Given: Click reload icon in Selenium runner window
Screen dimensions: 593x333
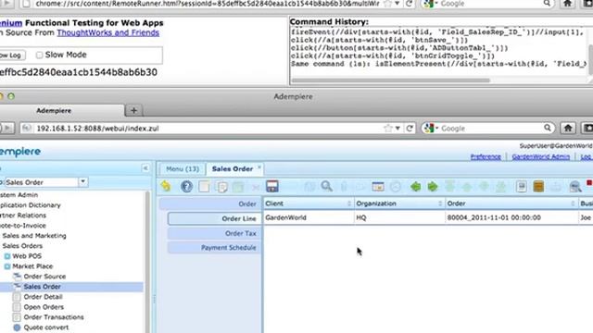Looking at the screenshot, I should (x=409, y=4).
